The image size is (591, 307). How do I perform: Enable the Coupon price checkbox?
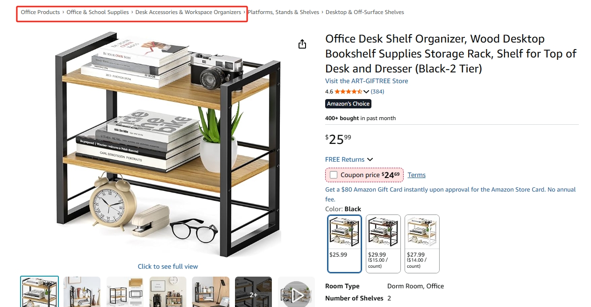pyautogui.click(x=334, y=175)
